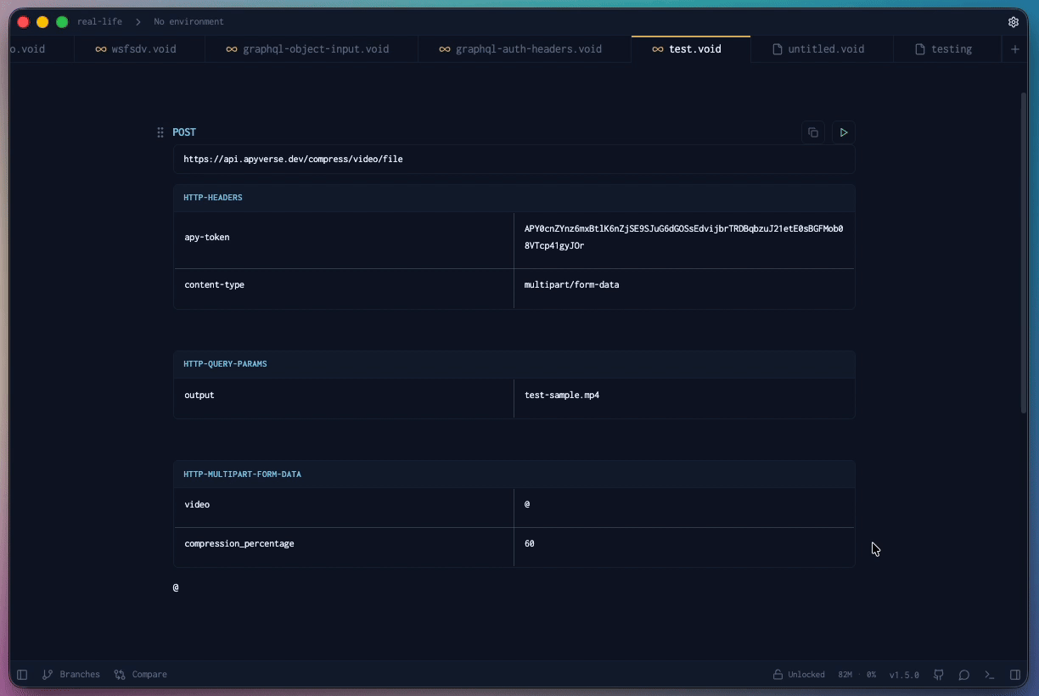Open terminal from the status bar

[x=989, y=675]
